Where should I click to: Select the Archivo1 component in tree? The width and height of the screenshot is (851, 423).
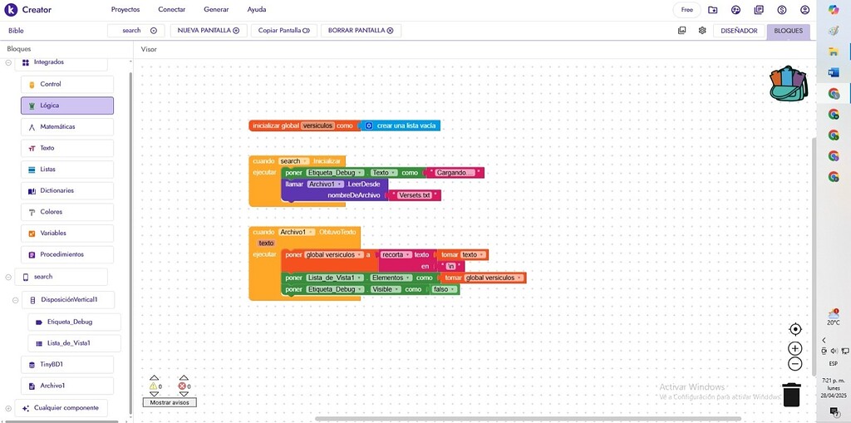click(67, 386)
